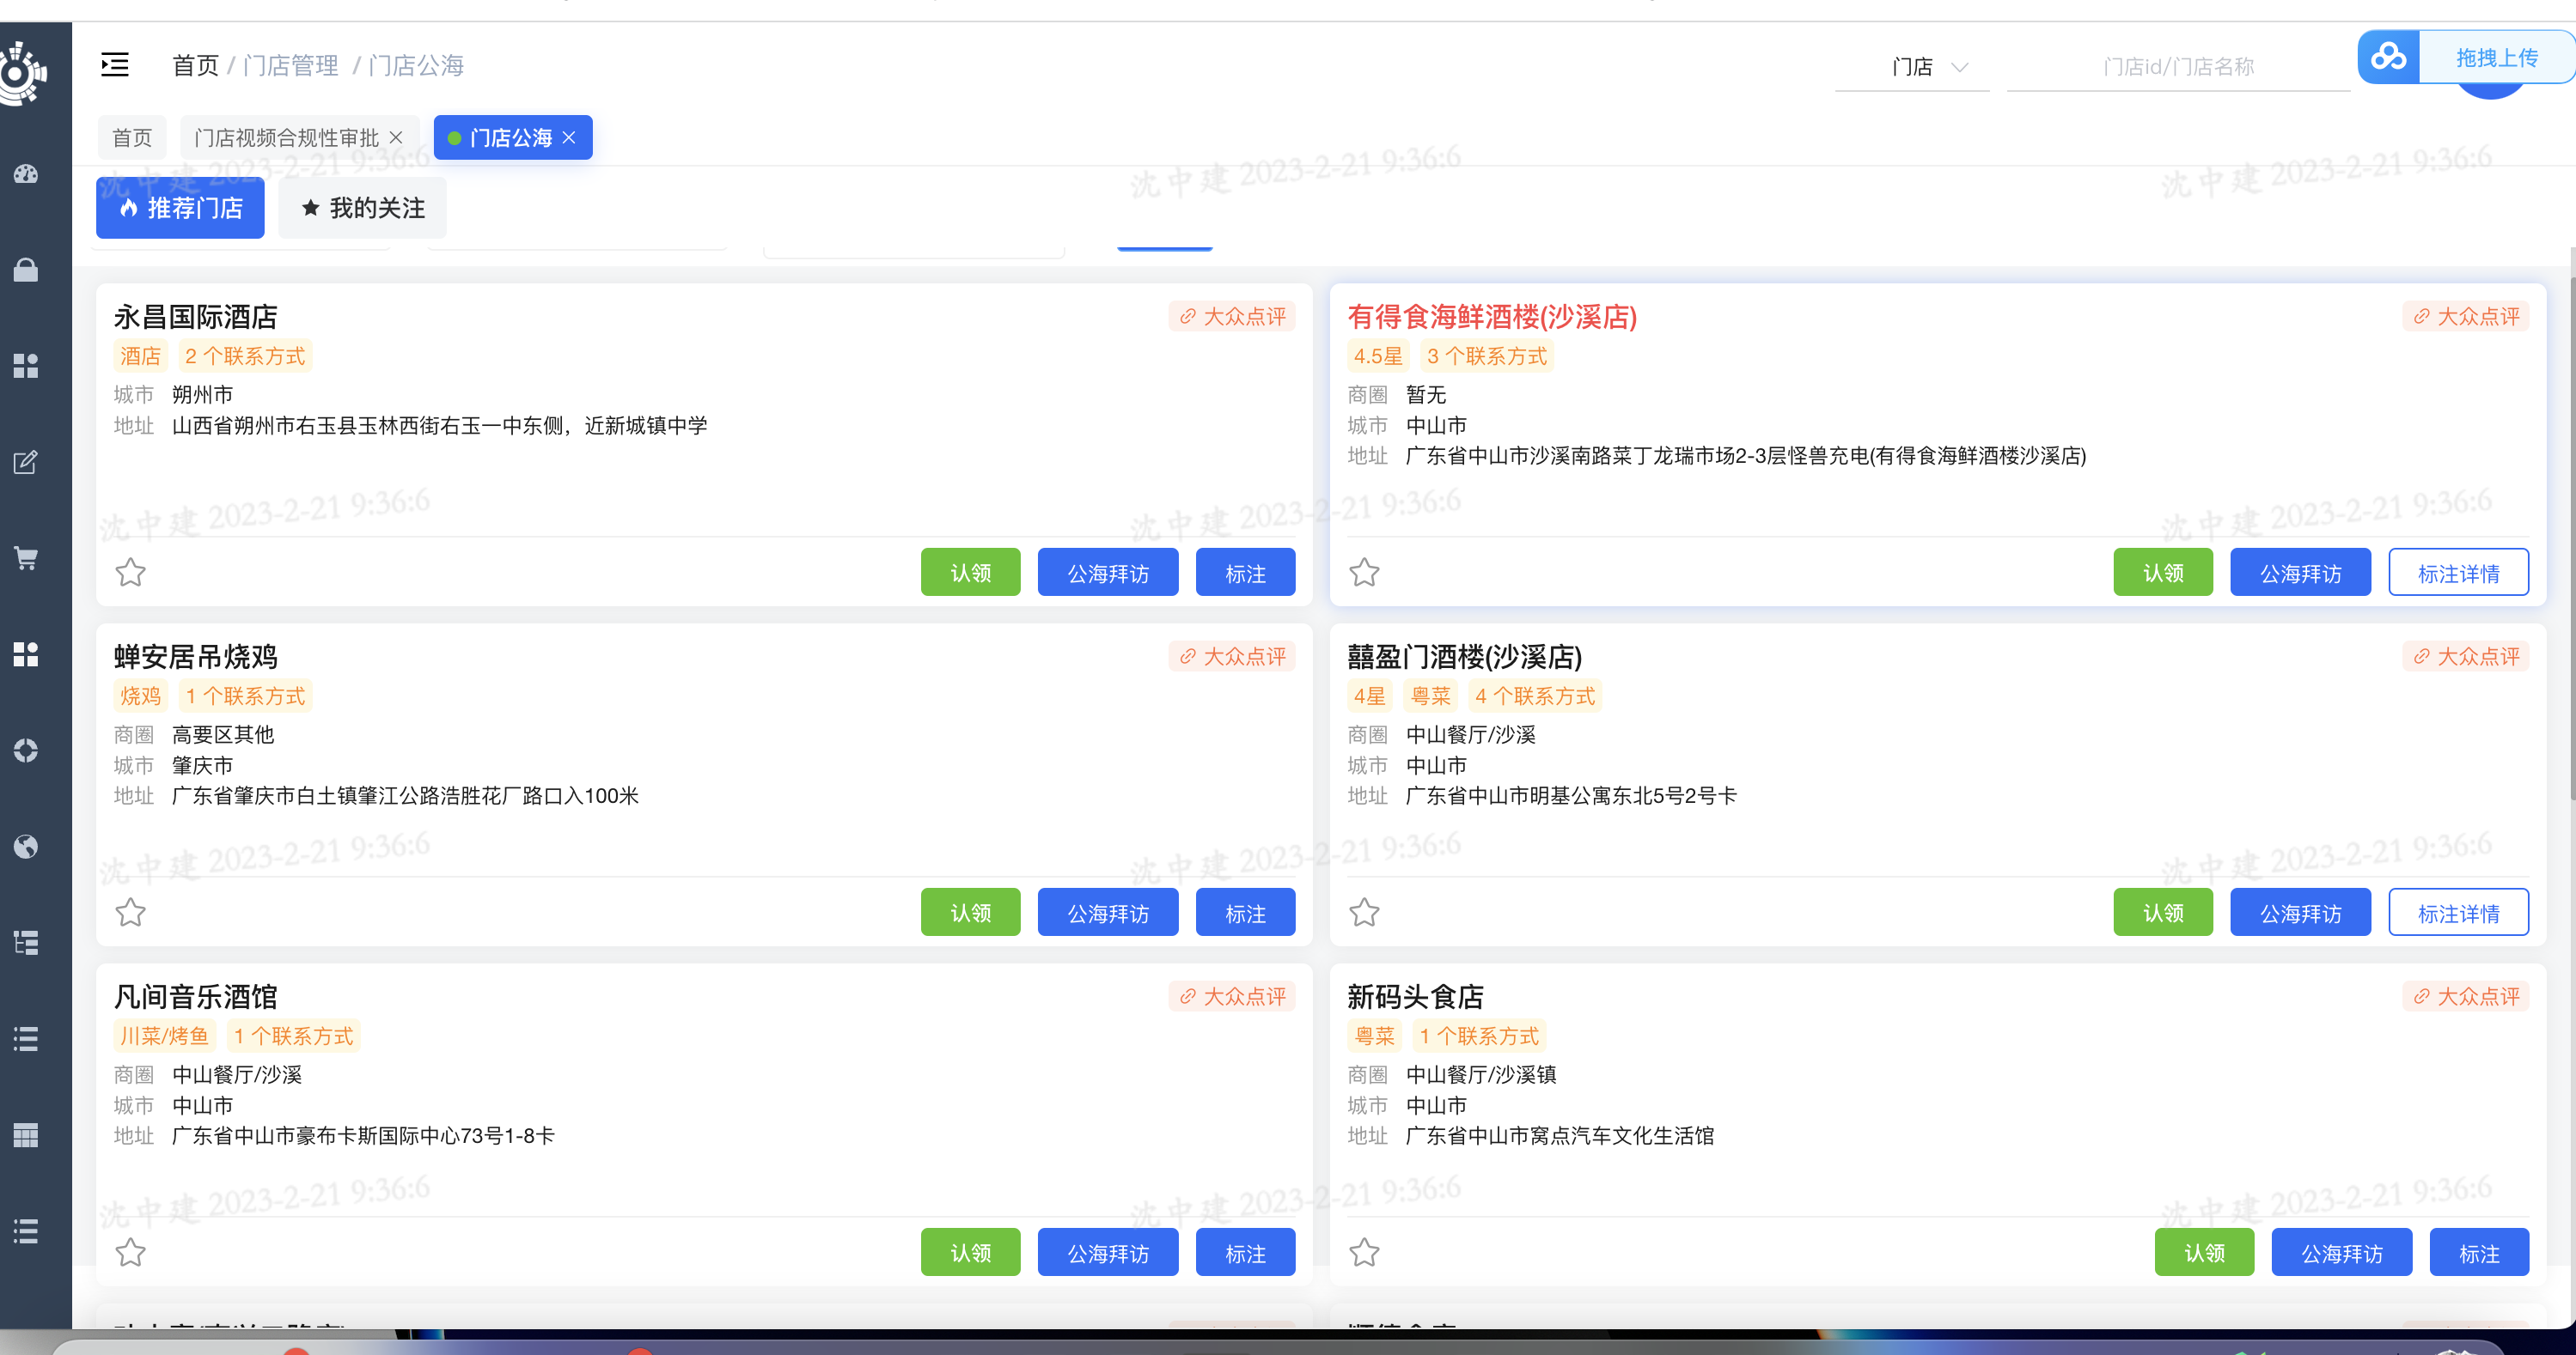Open 大众点评 link for 凡间音乐酒馆
Viewport: 2576px width, 1355px height.
point(1232,996)
